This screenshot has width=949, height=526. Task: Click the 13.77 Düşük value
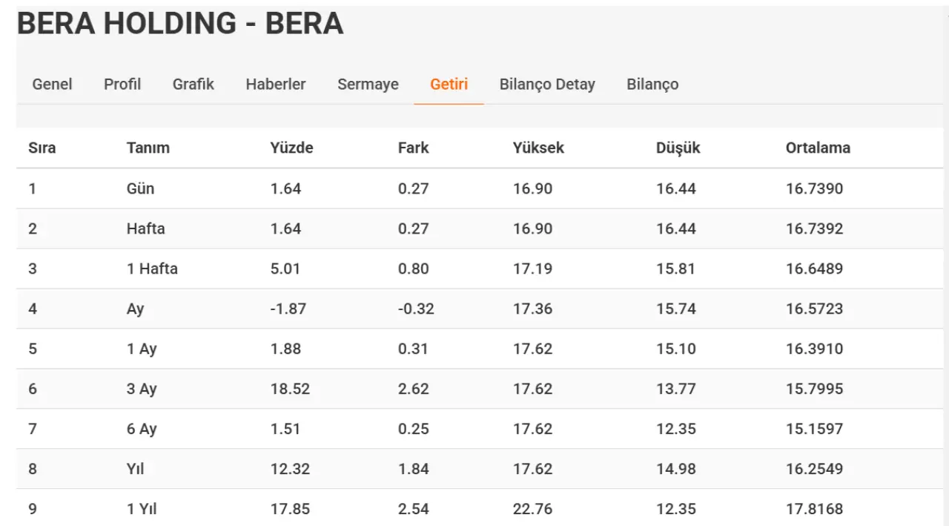click(x=675, y=389)
